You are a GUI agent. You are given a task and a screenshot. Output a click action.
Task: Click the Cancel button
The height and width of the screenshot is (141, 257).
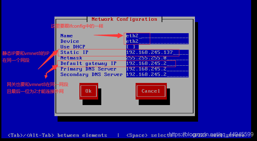(151, 91)
